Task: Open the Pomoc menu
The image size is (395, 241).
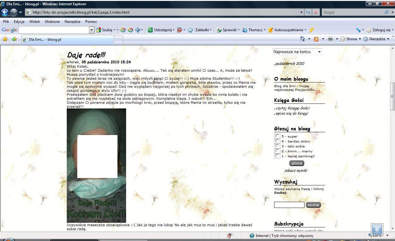Action: click(91, 22)
